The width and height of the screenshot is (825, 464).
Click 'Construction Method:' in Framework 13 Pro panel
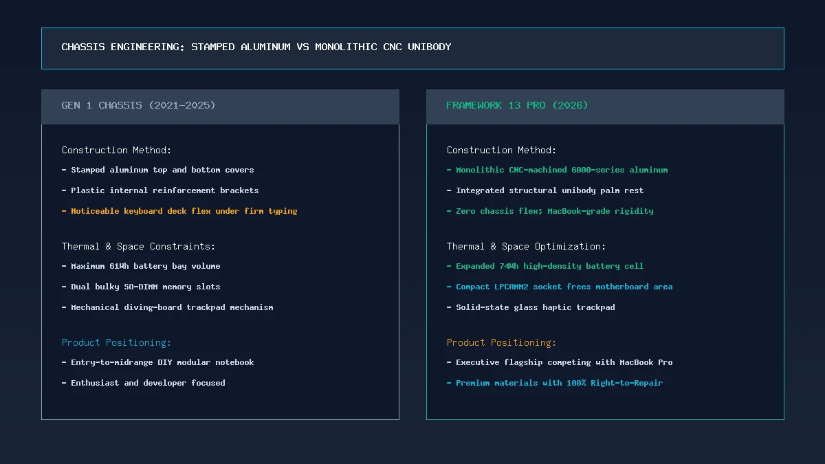pyautogui.click(x=501, y=150)
